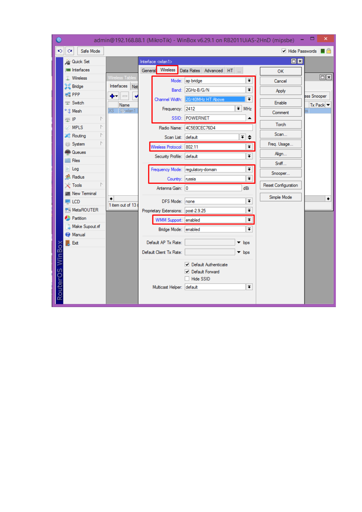Open the Wireless Protocol dropdown
Viewport: 362px width, 512px height.
[249, 147]
